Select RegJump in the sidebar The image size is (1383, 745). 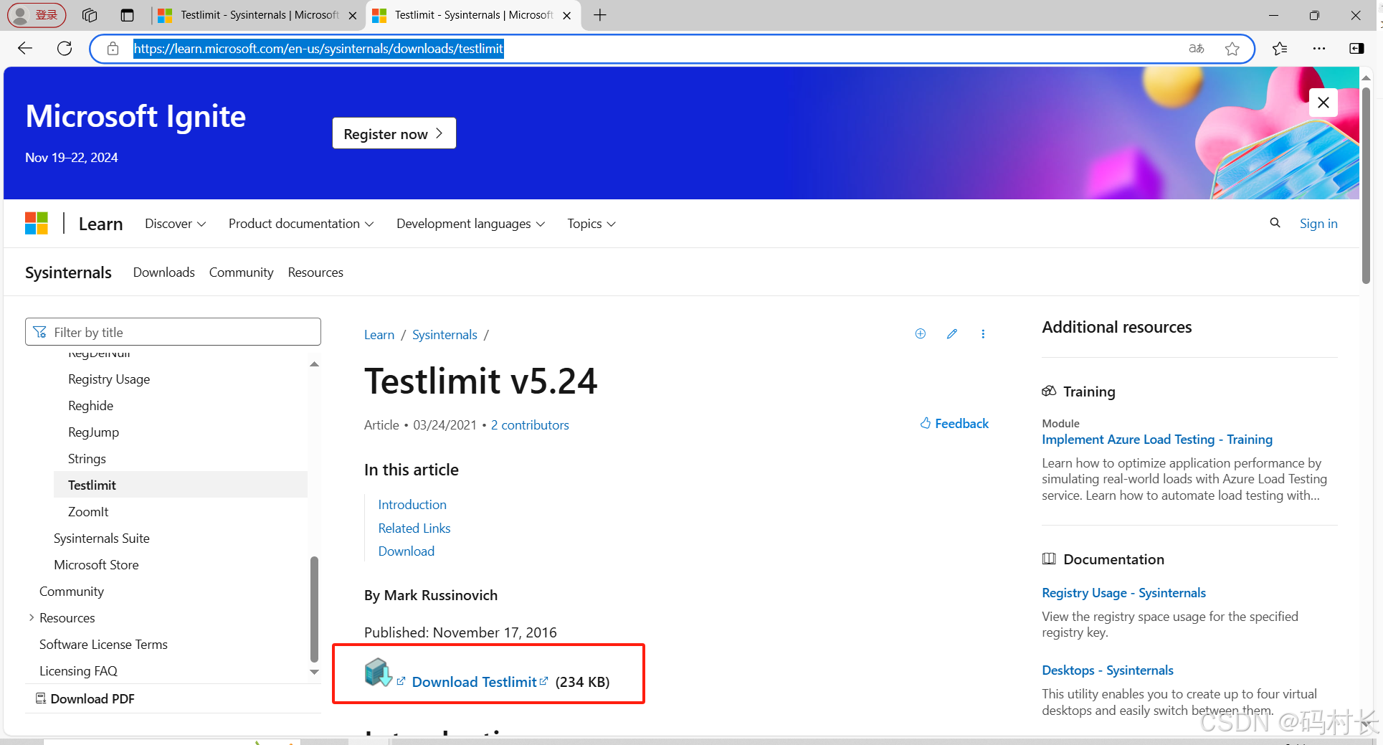[93, 432]
